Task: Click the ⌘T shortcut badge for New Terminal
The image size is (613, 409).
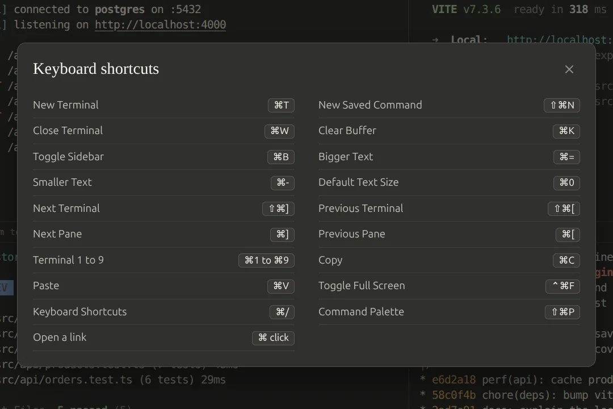Action: click(281, 105)
